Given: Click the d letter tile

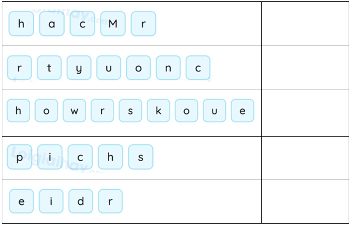Looking at the screenshot, I should (x=81, y=201).
